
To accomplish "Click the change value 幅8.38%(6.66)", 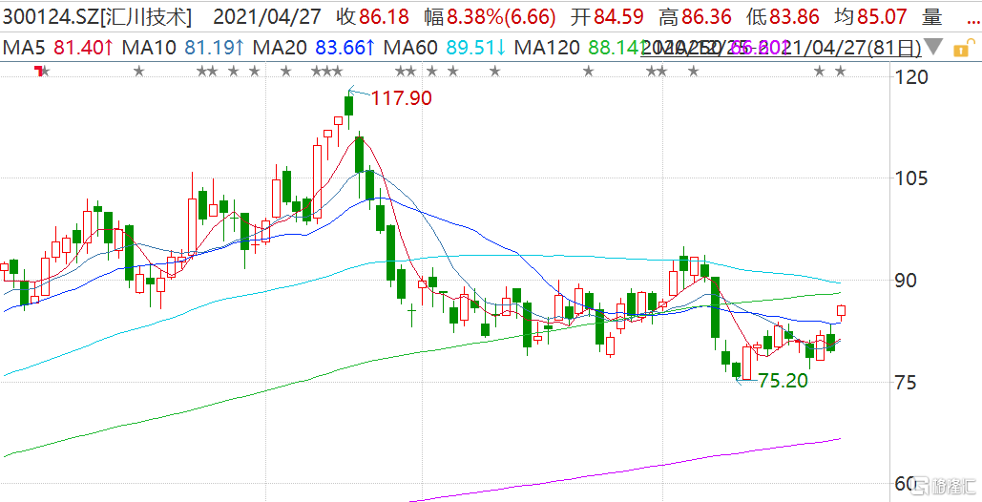I will click(x=490, y=17).
